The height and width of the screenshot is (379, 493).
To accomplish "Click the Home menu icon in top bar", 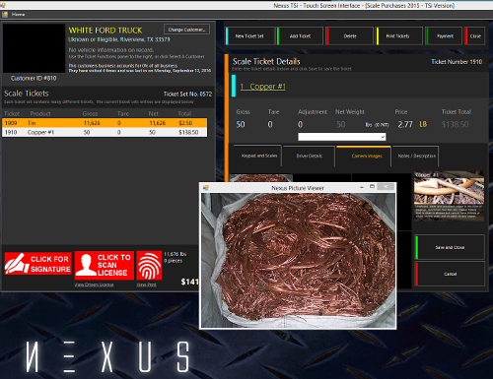I will point(5,15).
